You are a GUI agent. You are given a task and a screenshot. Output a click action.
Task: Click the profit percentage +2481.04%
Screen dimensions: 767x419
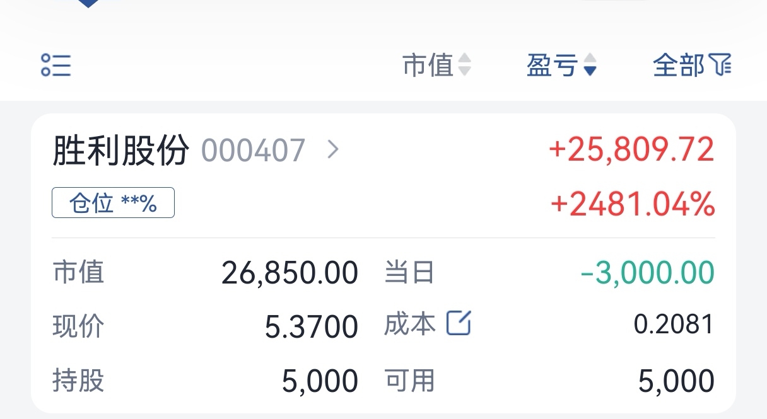[x=633, y=205]
